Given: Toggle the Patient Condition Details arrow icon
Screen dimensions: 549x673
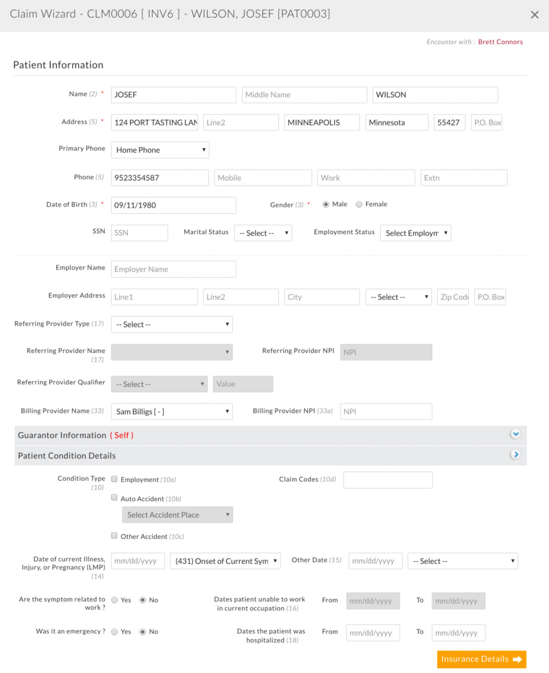Looking at the screenshot, I should [515, 455].
